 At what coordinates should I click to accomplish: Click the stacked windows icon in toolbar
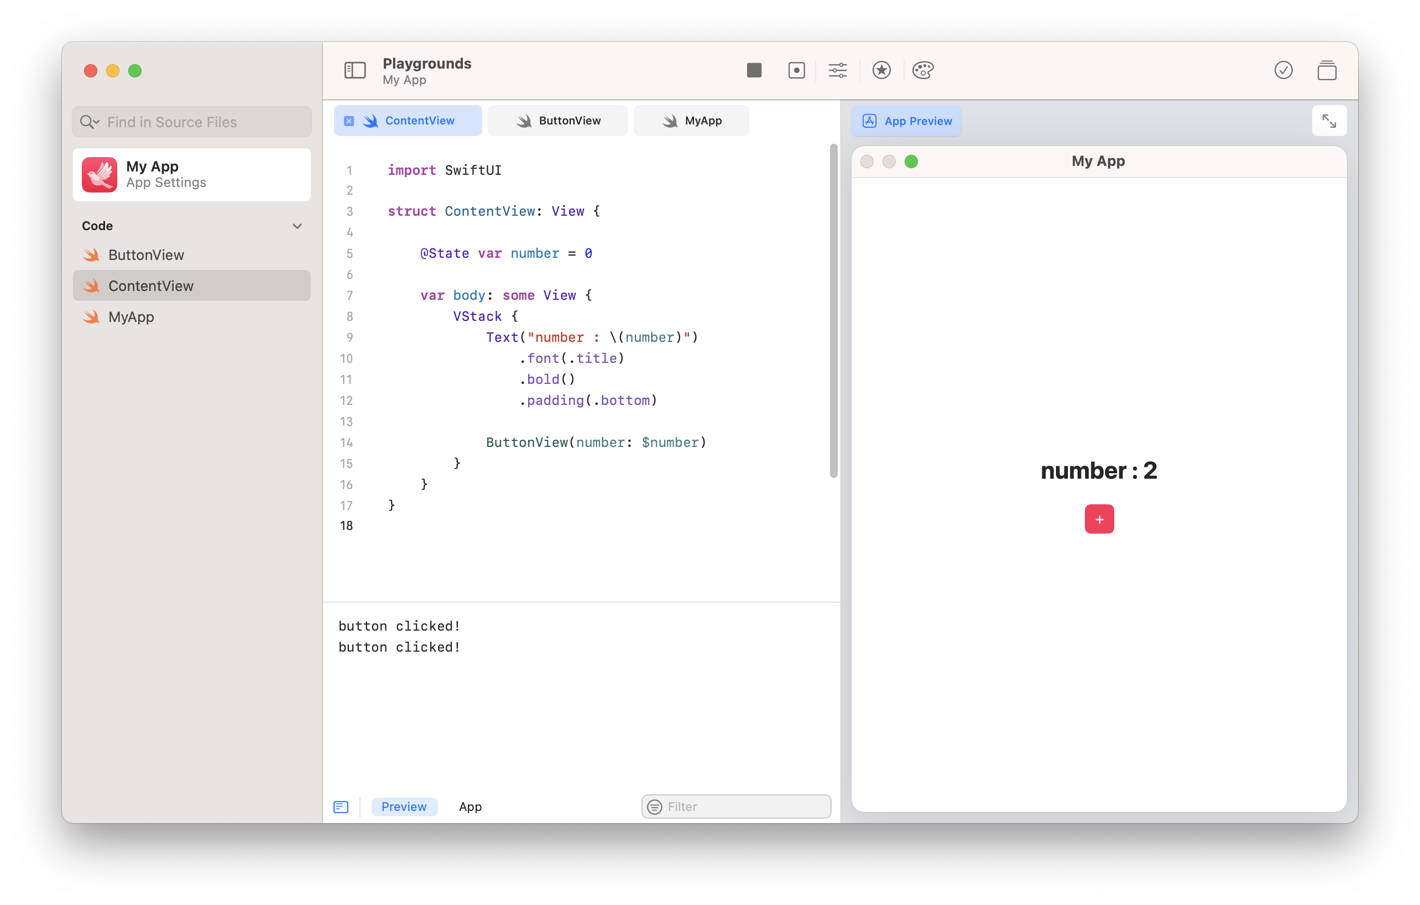point(1327,70)
